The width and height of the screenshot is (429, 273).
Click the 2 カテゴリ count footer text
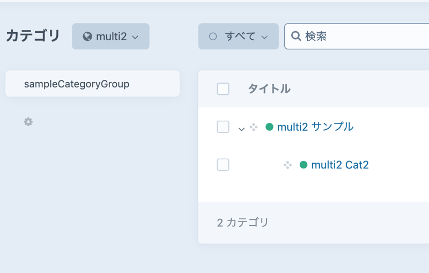coord(243,223)
